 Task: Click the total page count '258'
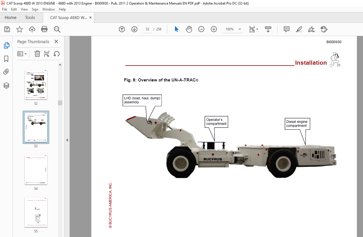click(x=159, y=29)
